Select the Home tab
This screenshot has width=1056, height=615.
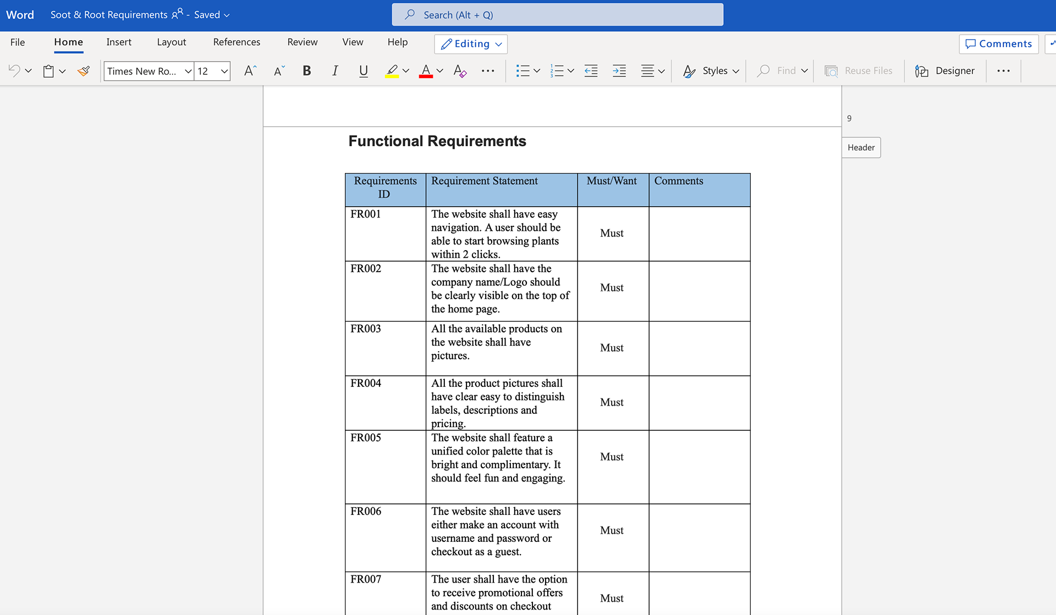pos(68,42)
